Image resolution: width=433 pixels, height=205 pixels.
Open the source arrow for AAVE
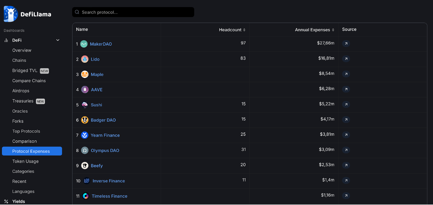tap(346, 89)
